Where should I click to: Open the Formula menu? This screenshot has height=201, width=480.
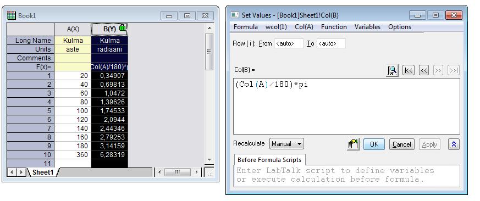[246, 27]
